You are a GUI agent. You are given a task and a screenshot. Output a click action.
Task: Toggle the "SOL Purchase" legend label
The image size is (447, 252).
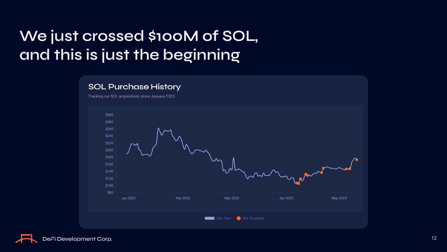(253, 218)
